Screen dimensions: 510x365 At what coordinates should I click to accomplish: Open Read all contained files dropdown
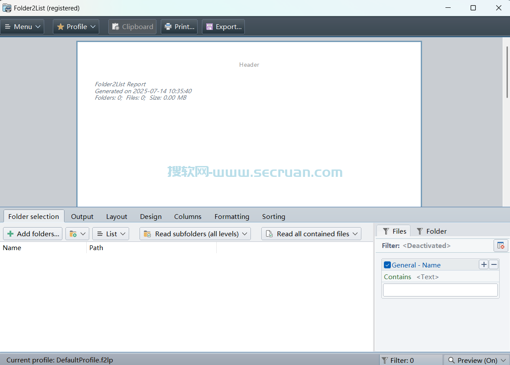(311, 234)
